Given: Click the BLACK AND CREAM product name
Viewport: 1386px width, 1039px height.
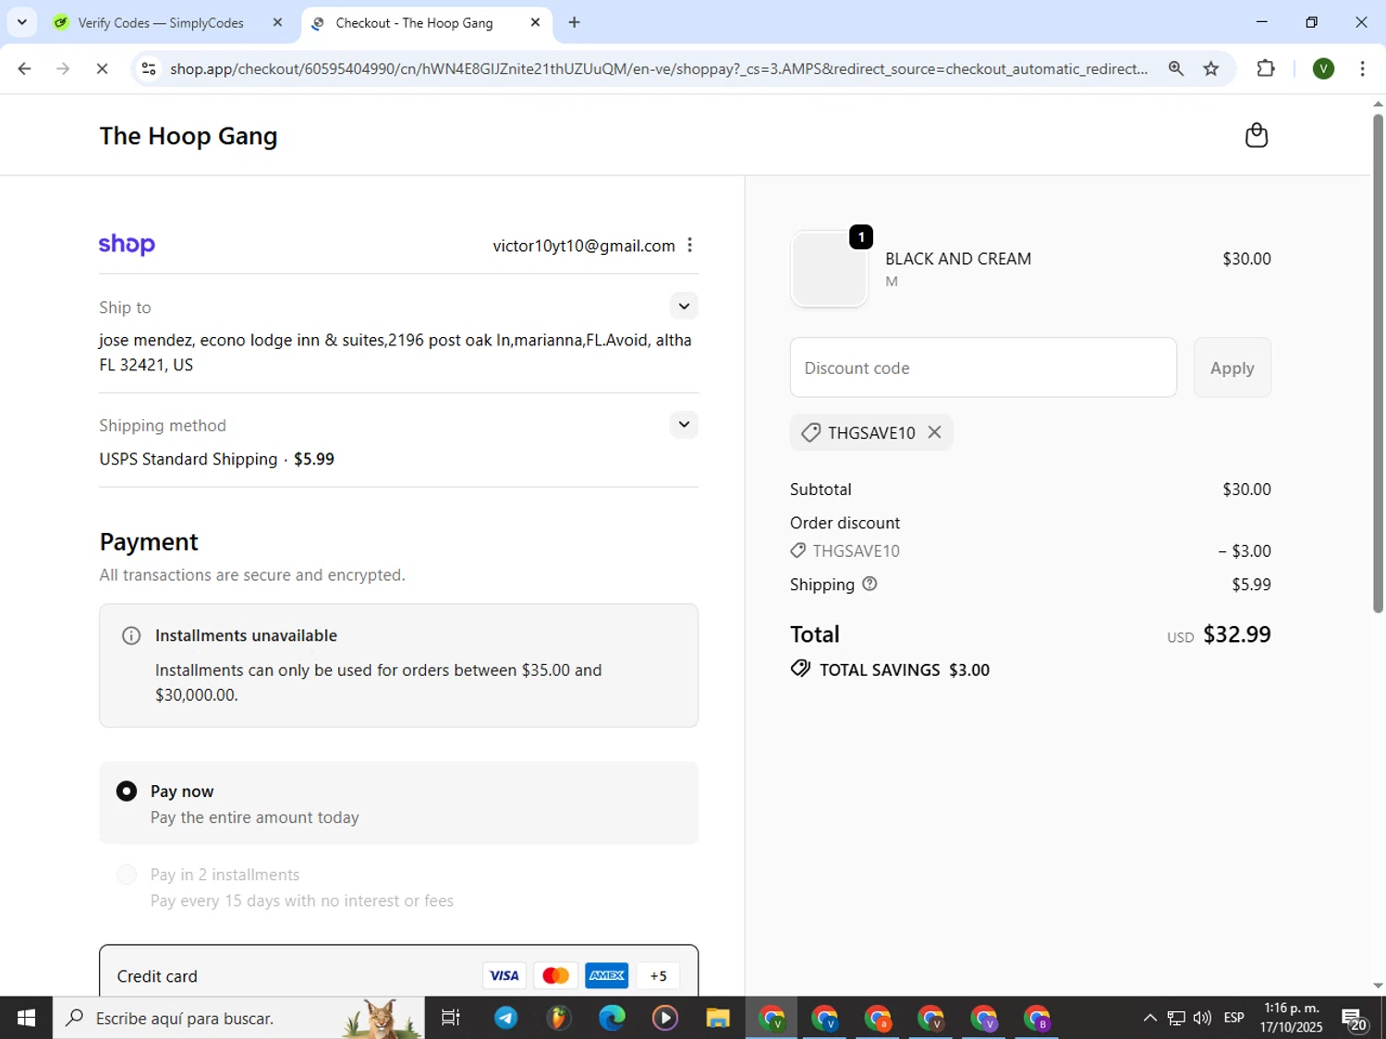Looking at the screenshot, I should [x=958, y=259].
